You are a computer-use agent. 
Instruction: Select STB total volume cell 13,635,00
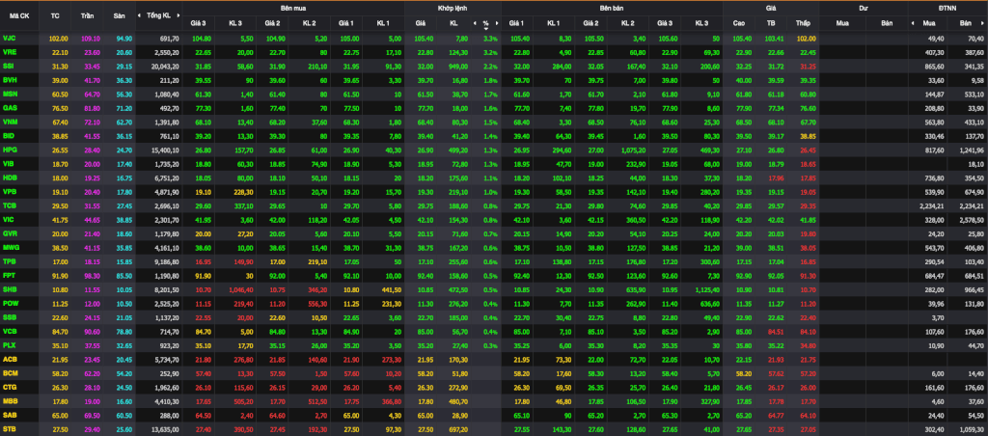(x=166, y=428)
